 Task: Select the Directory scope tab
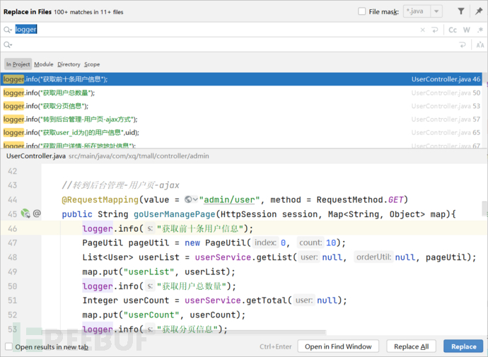click(69, 64)
